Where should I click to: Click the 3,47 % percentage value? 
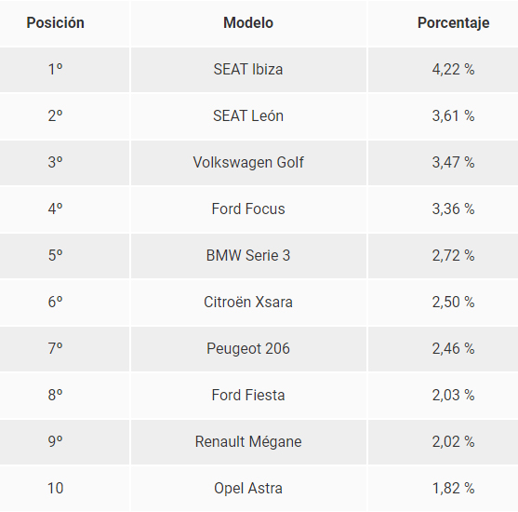point(453,162)
